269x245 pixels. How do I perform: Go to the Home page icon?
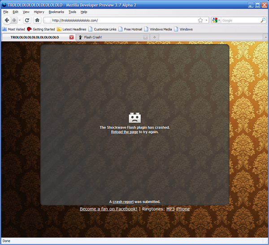pos(37,20)
